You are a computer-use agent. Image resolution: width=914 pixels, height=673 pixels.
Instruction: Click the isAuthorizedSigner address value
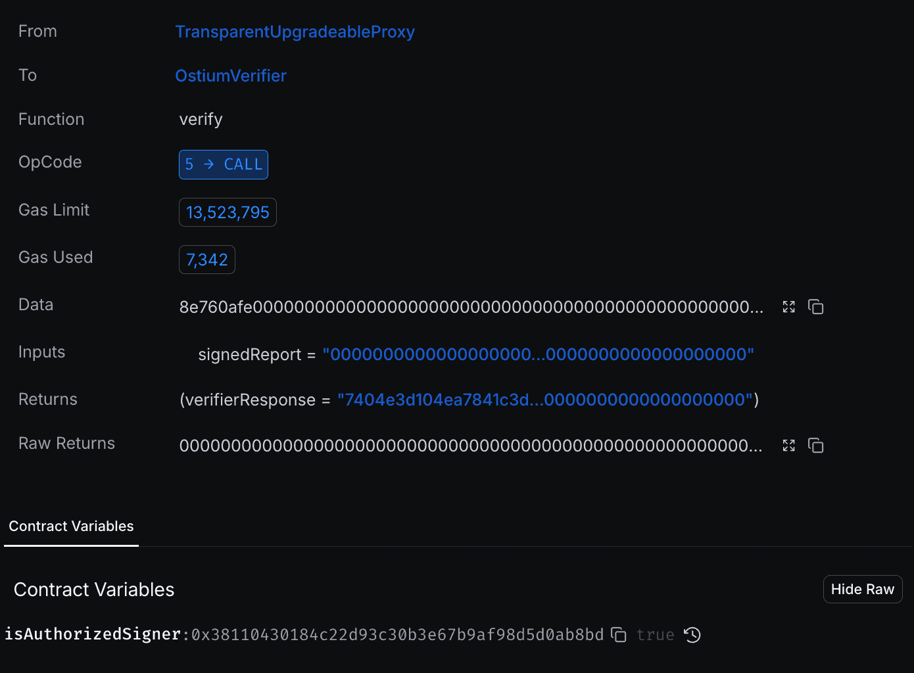[398, 635]
